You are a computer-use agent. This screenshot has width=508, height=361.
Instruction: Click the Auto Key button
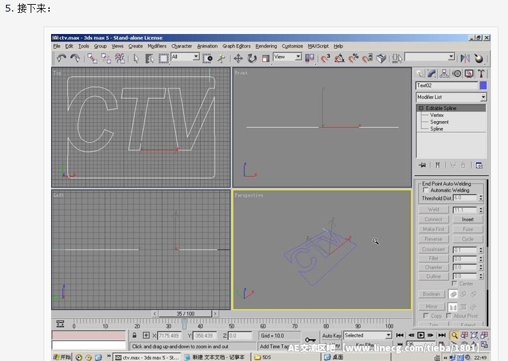tap(332, 335)
